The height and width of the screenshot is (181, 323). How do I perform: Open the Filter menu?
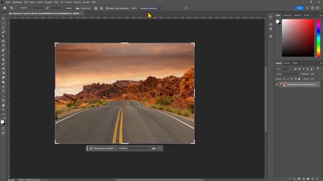point(56,2)
